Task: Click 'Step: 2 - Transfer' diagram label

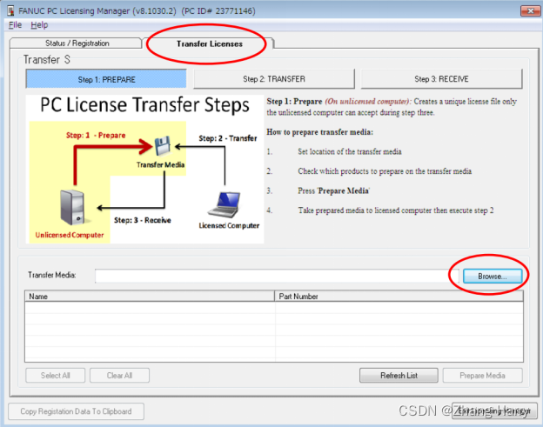Action: pos(228,138)
